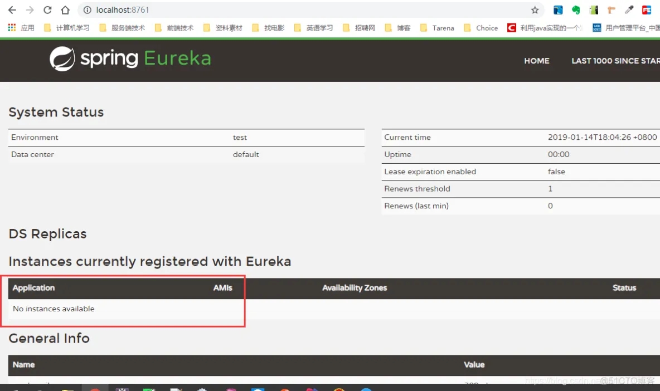Reload the Eureka page
The height and width of the screenshot is (391, 660).
click(x=47, y=10)
